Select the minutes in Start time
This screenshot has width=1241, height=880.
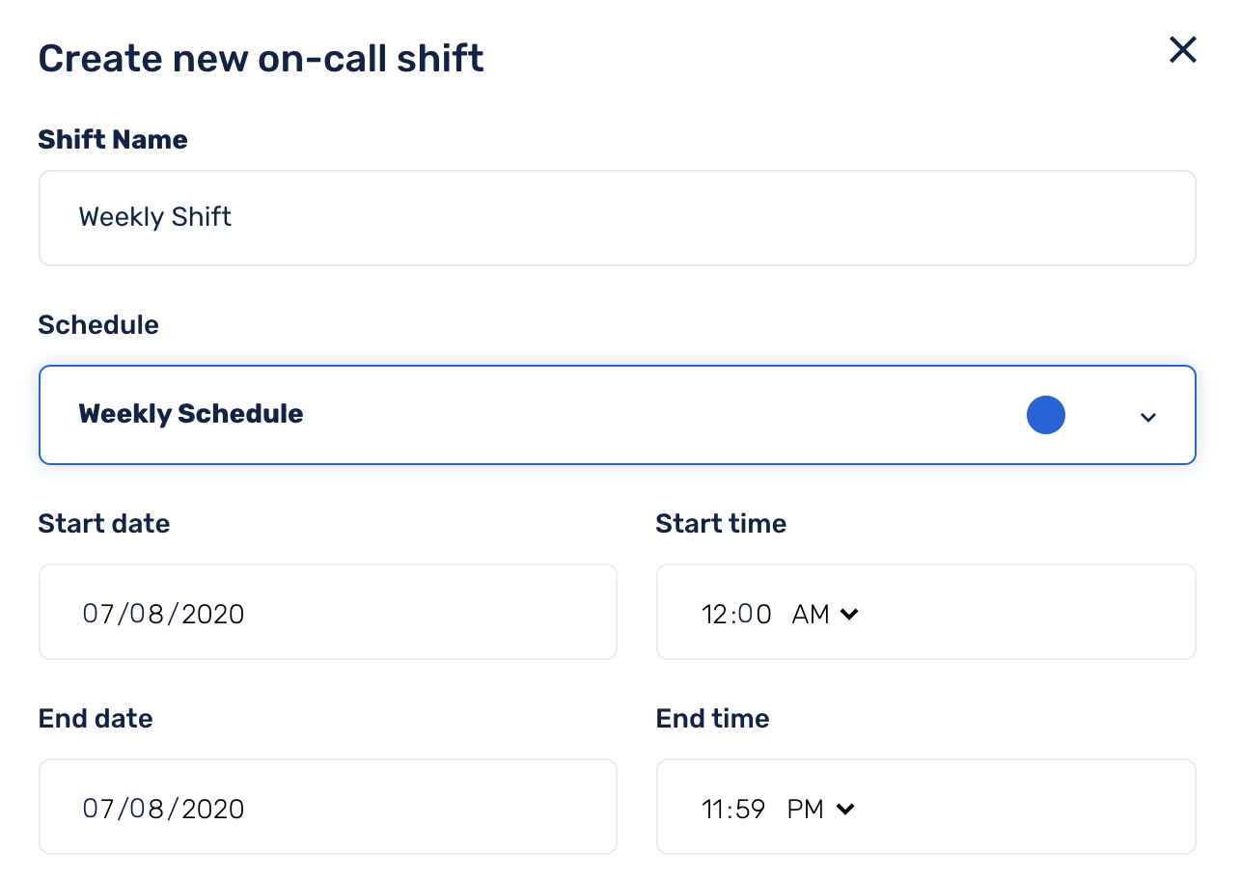pos(753,615)
